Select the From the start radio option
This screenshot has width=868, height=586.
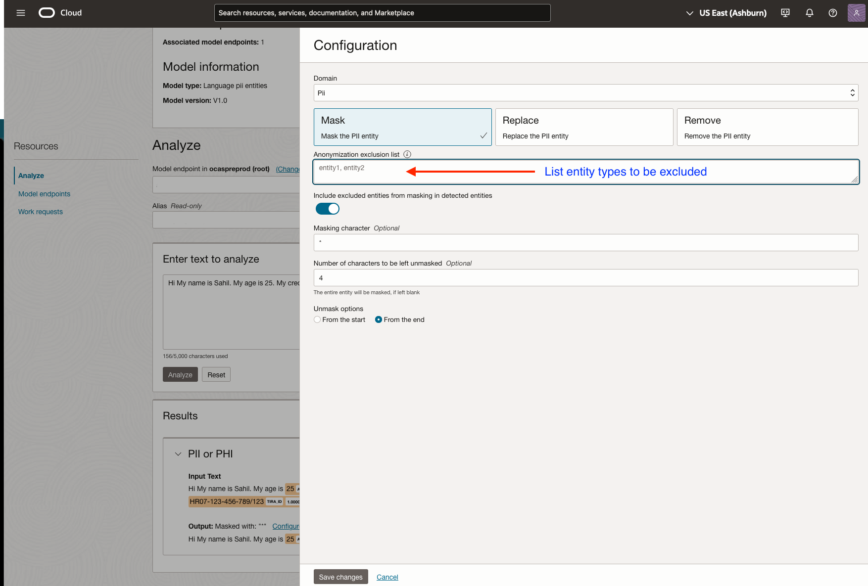point(317,319)
